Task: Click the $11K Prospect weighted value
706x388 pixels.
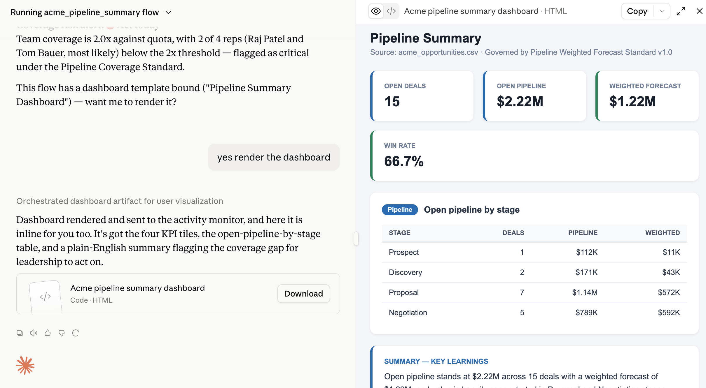Action: tap(671, 252)
